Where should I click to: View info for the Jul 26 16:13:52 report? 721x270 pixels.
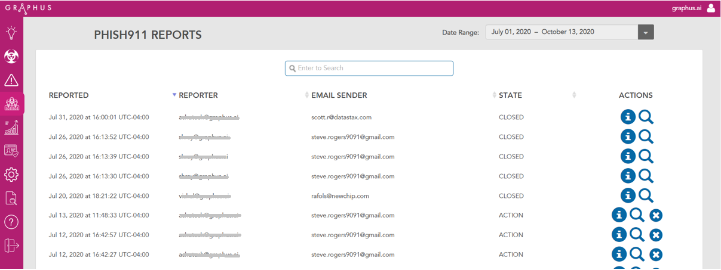point(628,136)
